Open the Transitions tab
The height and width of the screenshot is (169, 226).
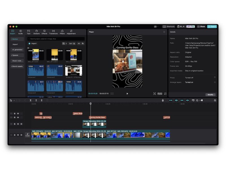point(53,32)
